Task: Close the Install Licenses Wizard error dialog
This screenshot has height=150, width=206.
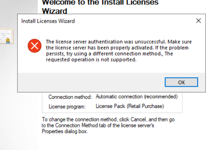Action: click(x=199, y=21)
